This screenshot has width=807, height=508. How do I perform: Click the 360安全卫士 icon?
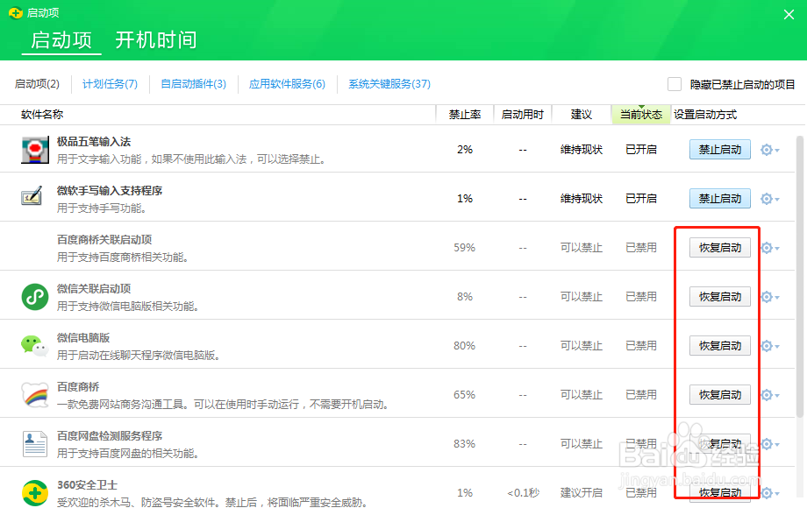tap(35, 492)
